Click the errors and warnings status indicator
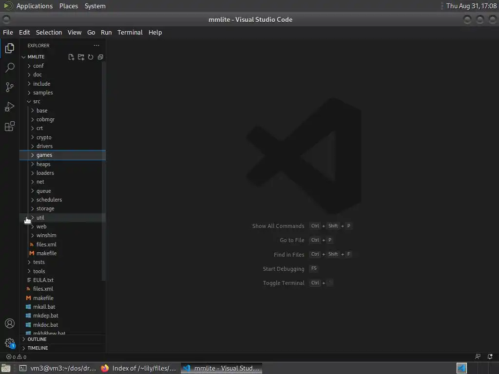 (x=17, y=357)
